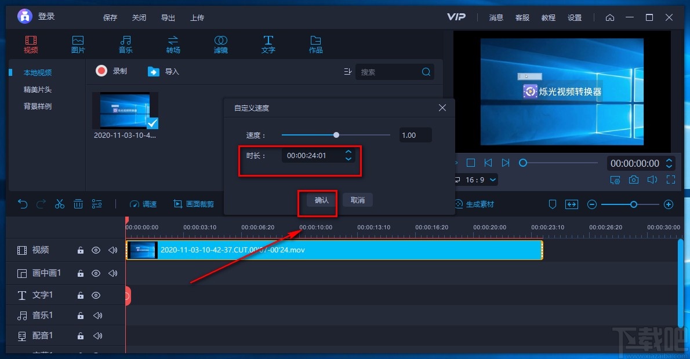Image resolution: width=690 pixels, height=359 pixels.
Task: Open the 滤镜 filters panel
Action: coord(220,43)
